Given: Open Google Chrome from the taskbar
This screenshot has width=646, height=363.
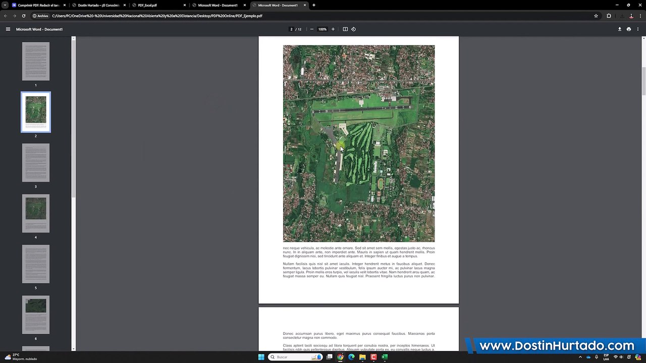Looking at the screenshot, I should click(341, 357).
